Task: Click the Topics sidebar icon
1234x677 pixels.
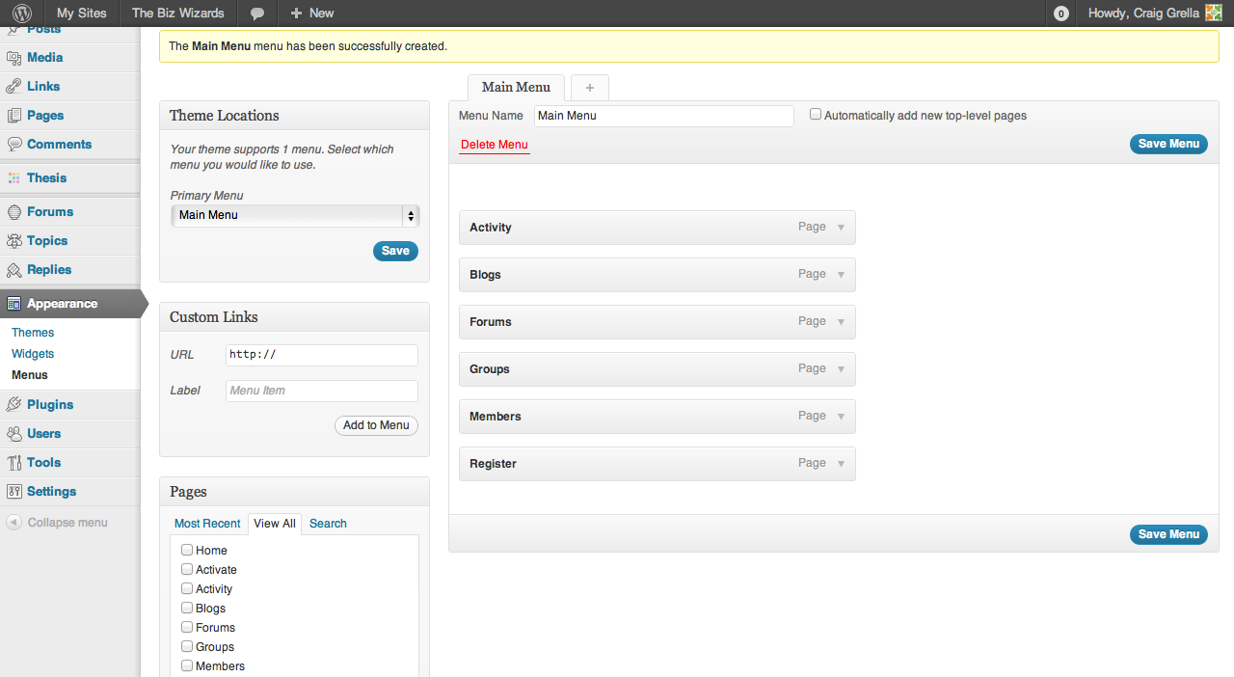Action: point(14,241)
